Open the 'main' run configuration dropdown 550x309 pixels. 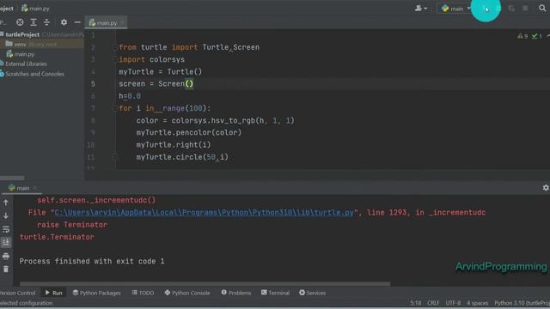455,9
